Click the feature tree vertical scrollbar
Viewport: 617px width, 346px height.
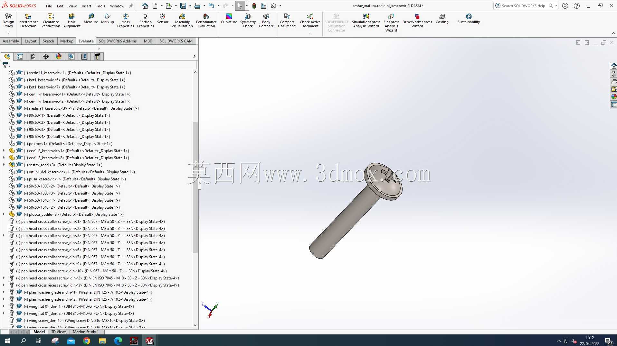(x=195, y=187)
